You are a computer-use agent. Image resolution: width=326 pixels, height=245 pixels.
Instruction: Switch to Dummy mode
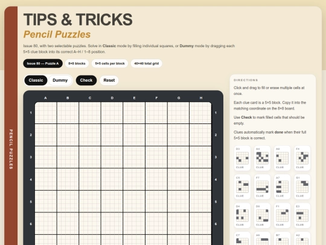click(x=60, y=80)
